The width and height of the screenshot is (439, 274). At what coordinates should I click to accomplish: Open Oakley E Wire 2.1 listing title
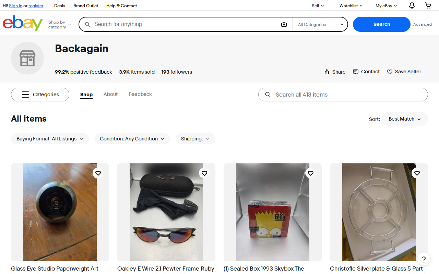click(x=166, y=270)
